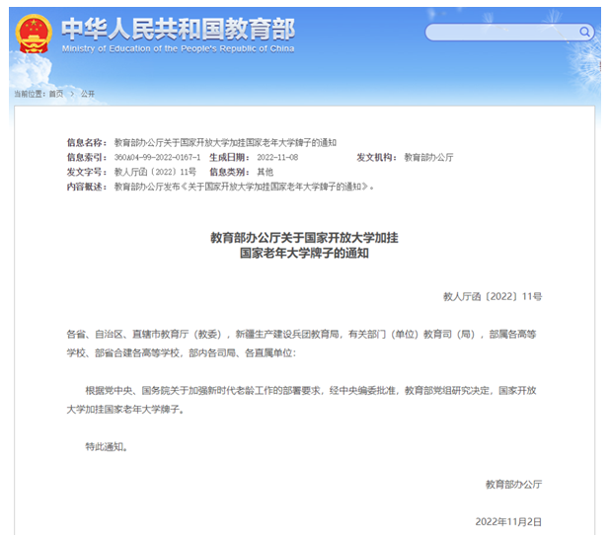Click the 生成日期 label
The height and width of the screenshot is (538, 609).
tap(229, 157)
